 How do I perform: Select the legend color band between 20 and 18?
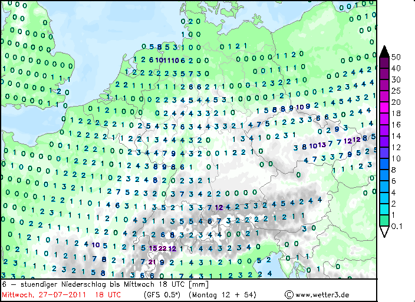point(384,108)
